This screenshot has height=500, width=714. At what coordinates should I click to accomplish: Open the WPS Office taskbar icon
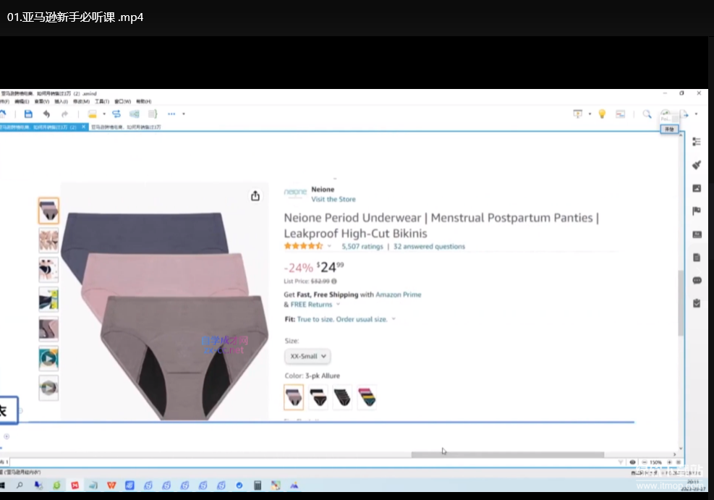click(111, 486)
